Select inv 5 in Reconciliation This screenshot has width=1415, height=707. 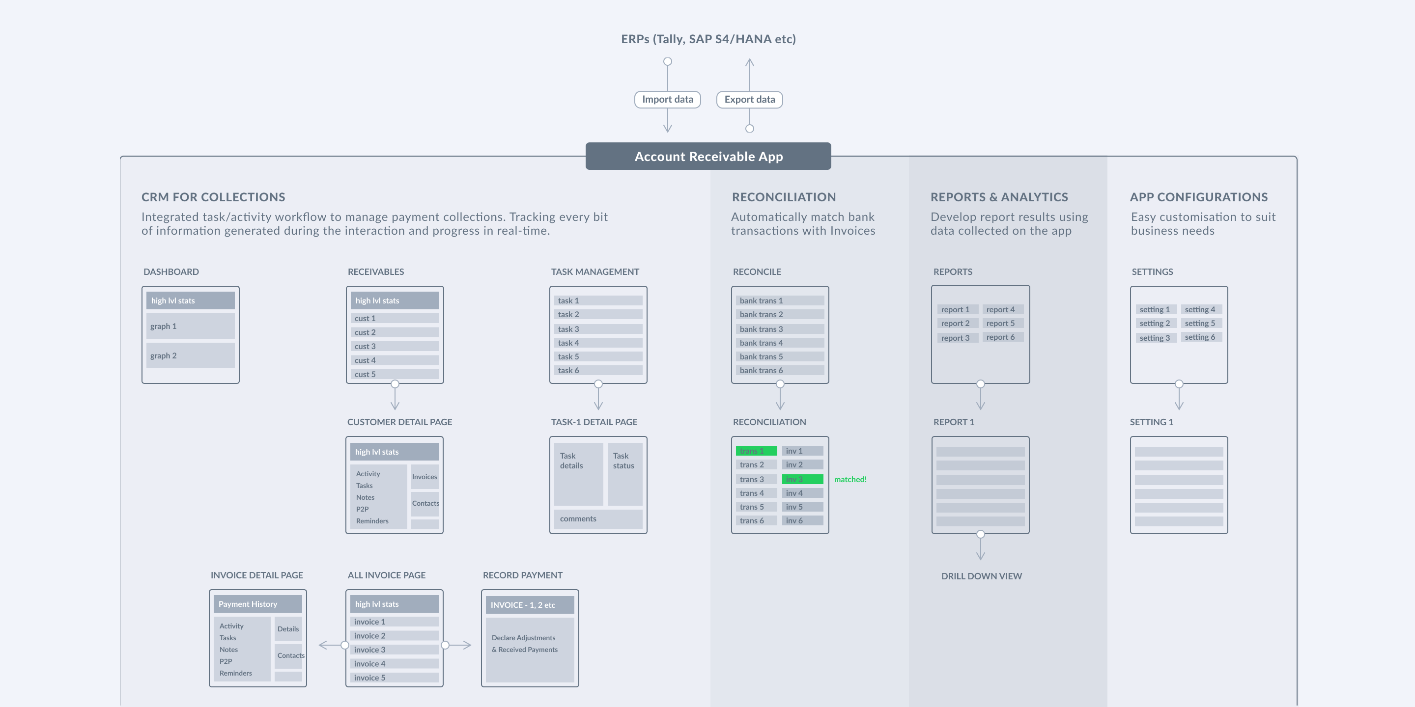[x=802, y=507]
